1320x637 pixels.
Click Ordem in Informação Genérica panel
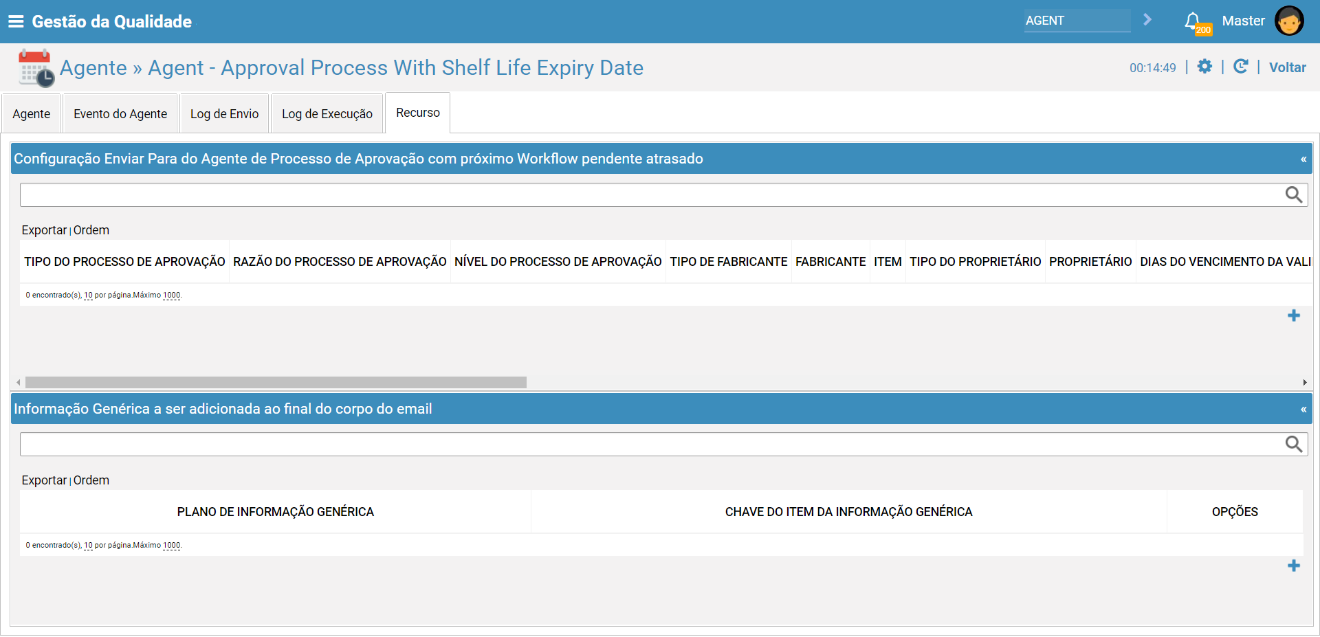pos(91,480)
